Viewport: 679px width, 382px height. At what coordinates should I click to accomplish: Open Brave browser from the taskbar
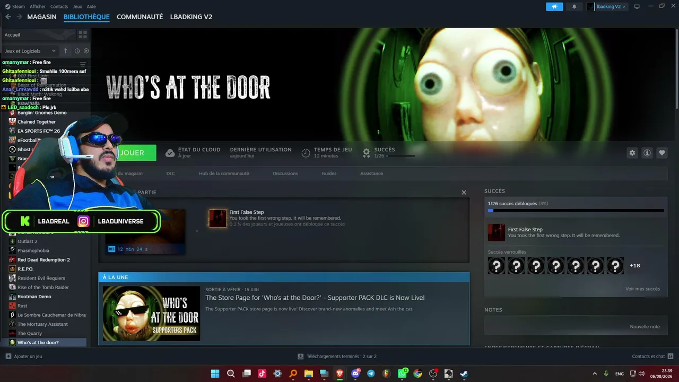pyautogui.click(x=339, y=374)
